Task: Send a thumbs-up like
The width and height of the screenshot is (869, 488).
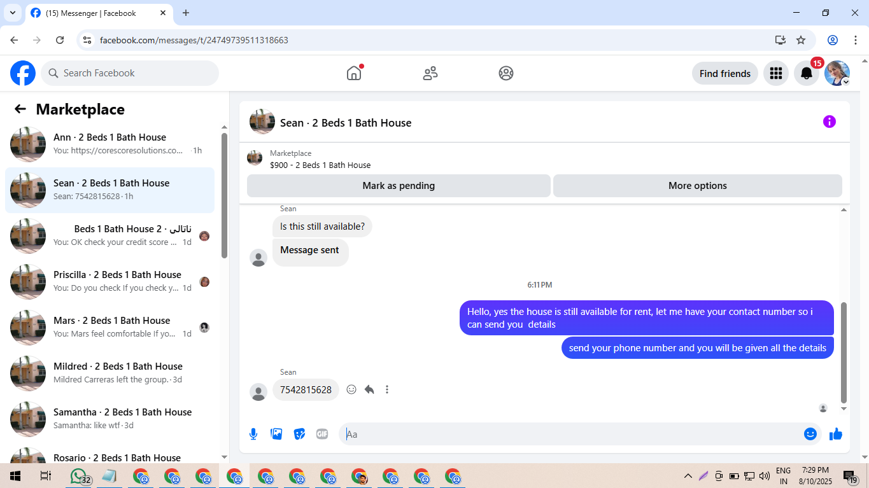Action: (836, 434)
